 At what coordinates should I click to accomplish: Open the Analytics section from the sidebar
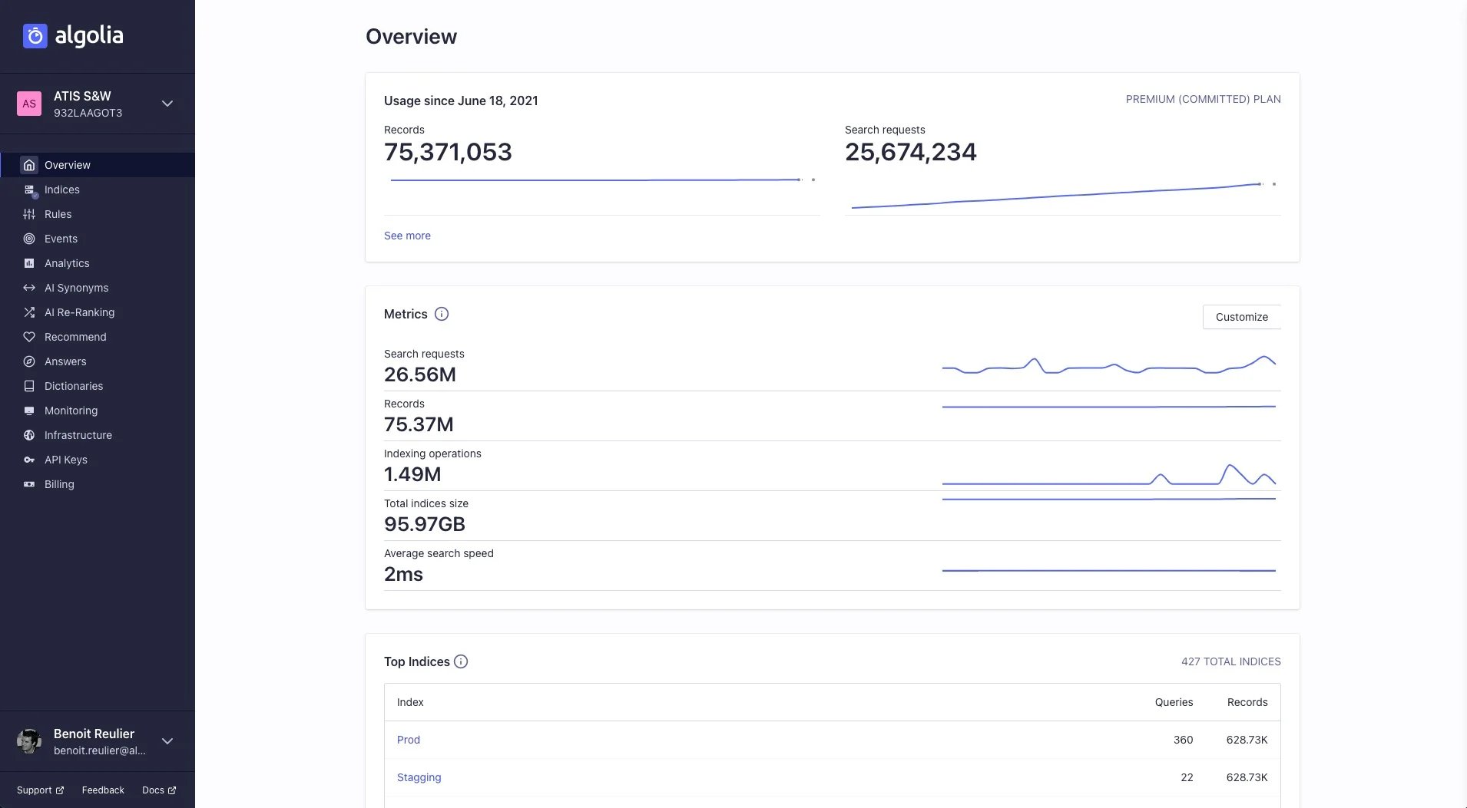click(x=68, y=263)
